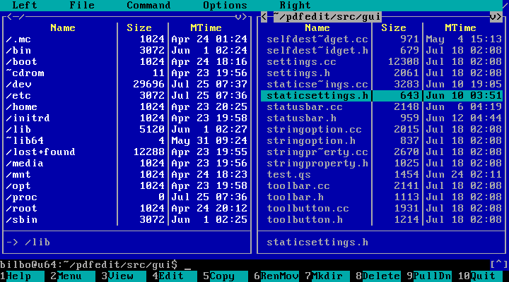Select the /etc directory entry
509x282 pixels.
tap(18, 95)
